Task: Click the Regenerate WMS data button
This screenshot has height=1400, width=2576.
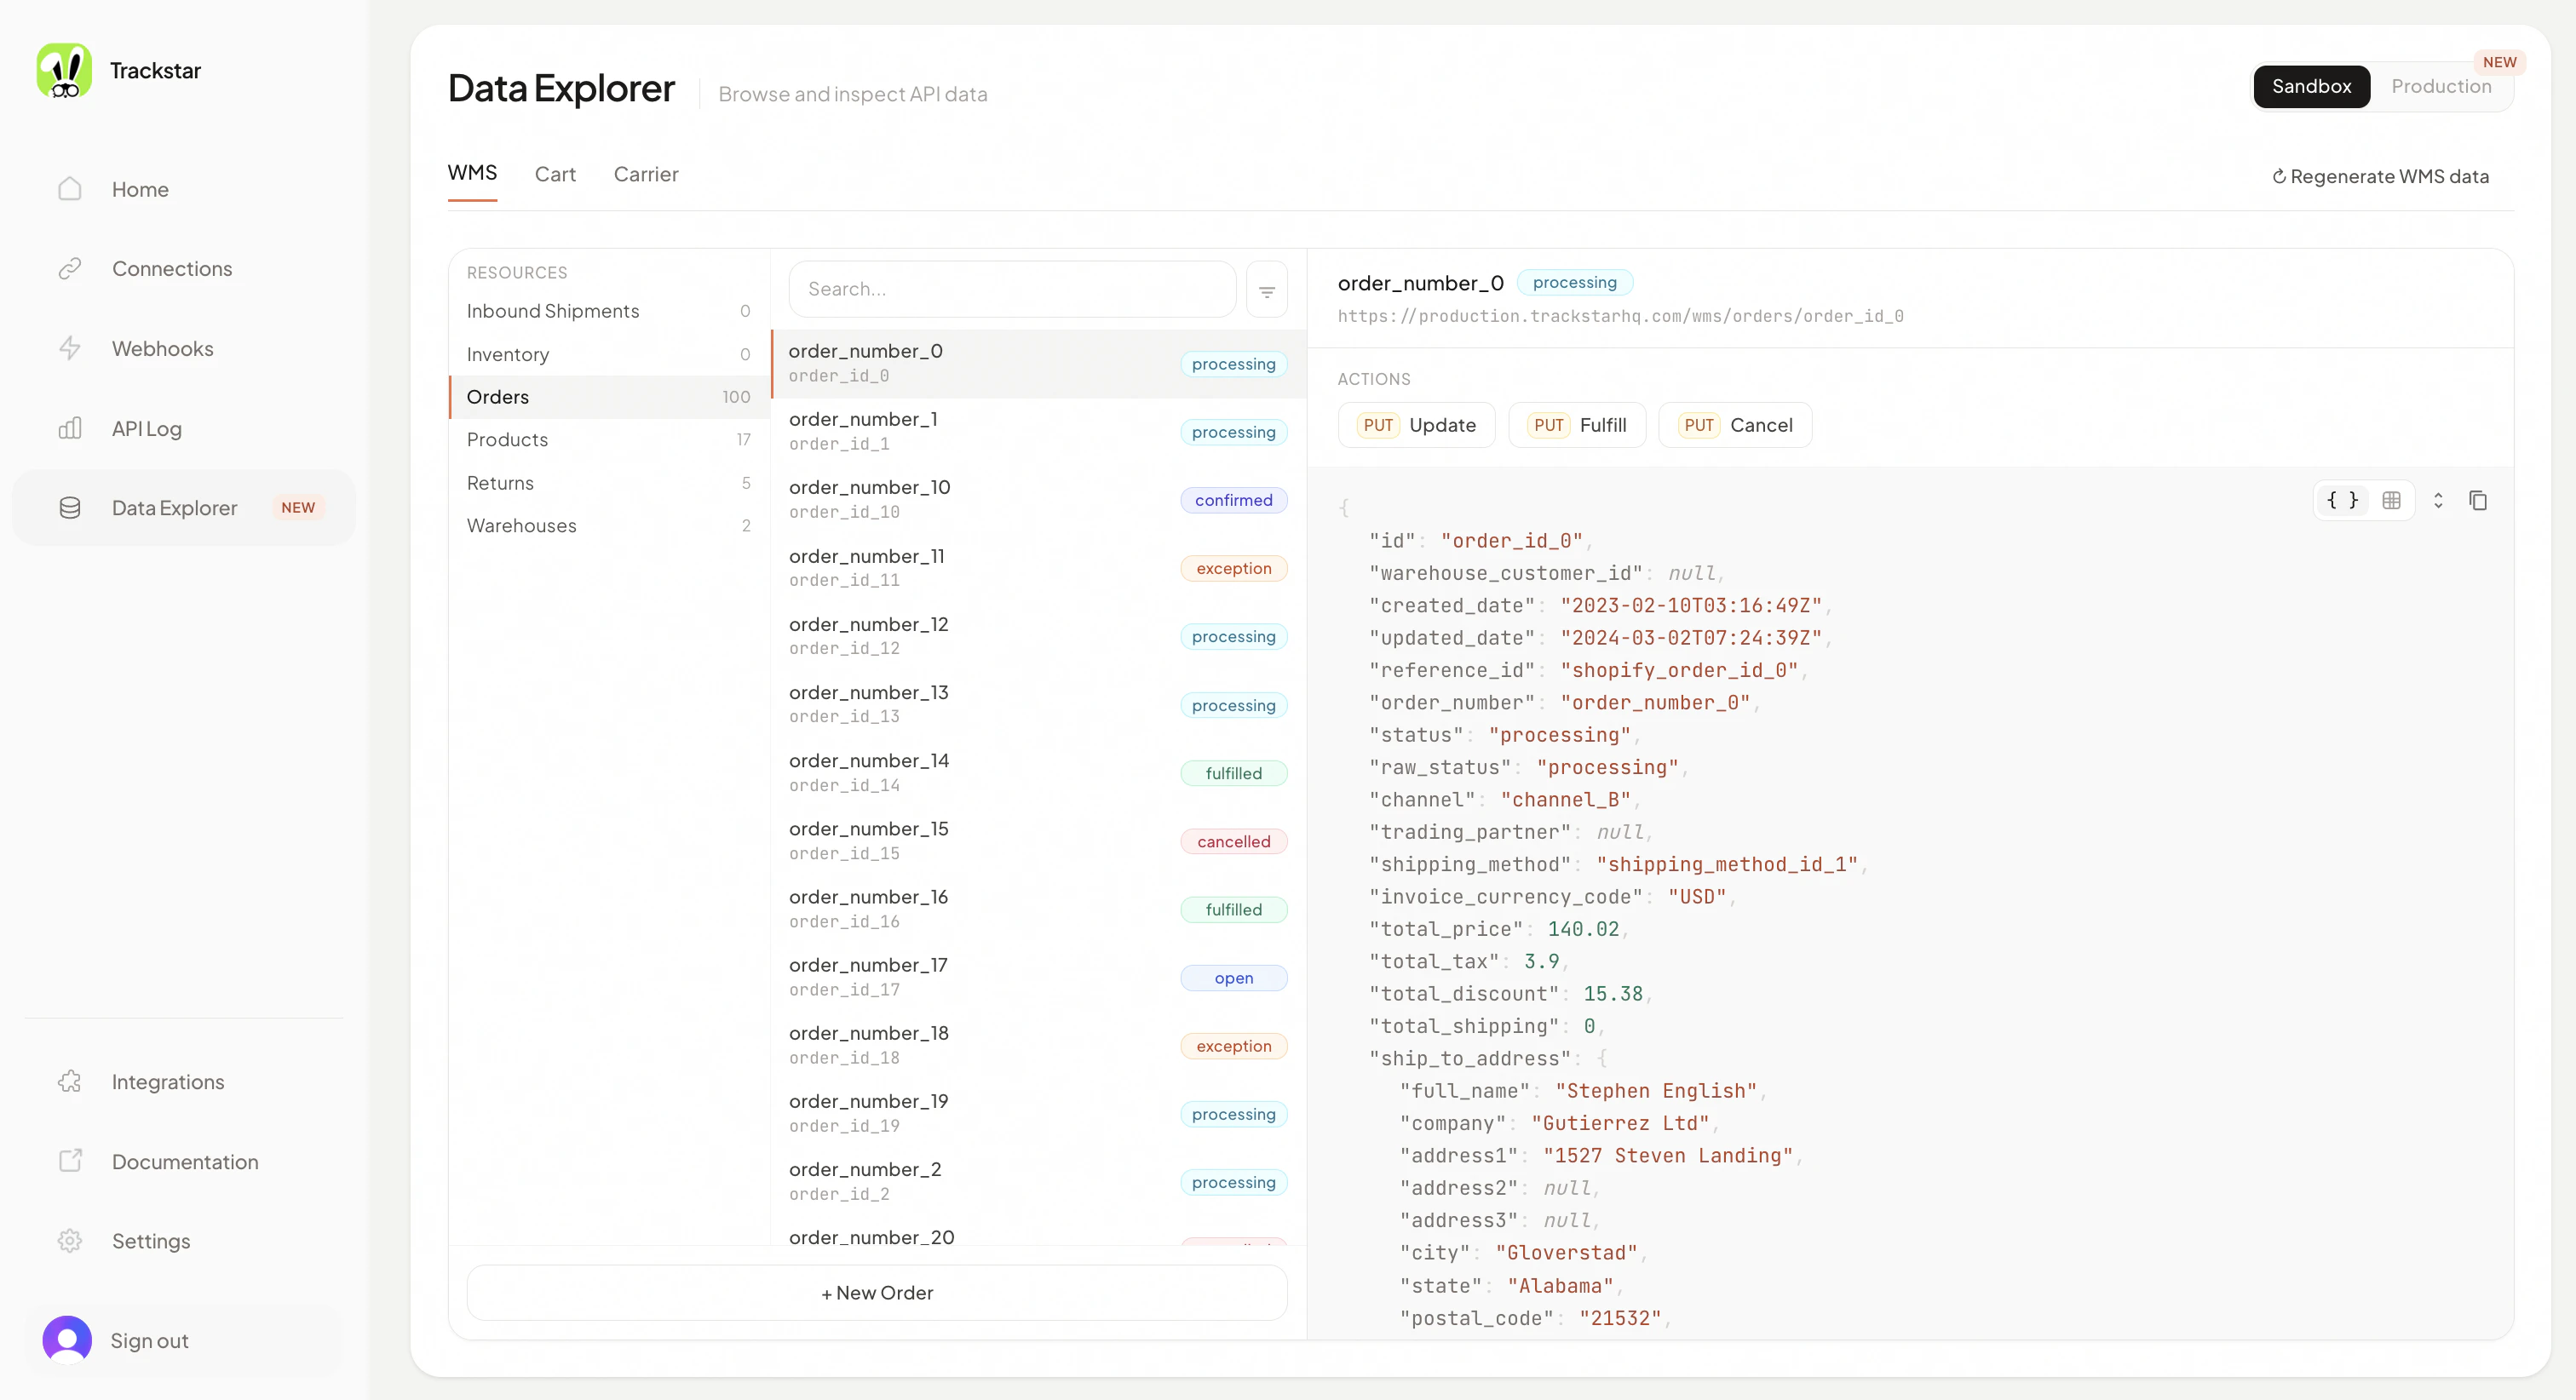Action: click(x=2381, y=176)
